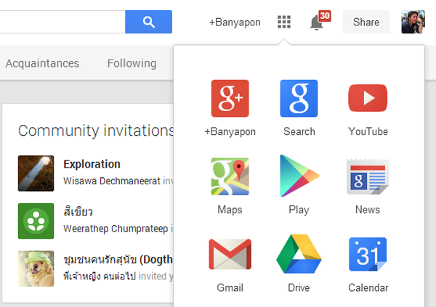Image resolution: width=436 pixels, height=307 pixels.
Task: Open the blue Google Search app icon
Action: click(299, 99)
